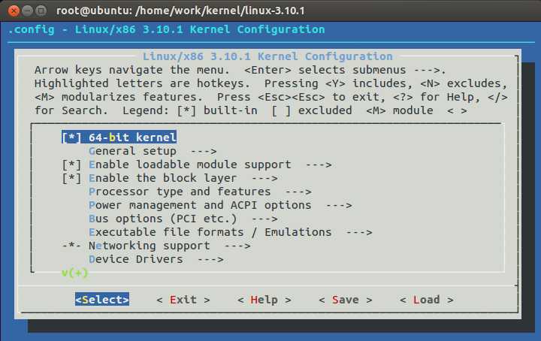
Task: Open Processor type and features submenu
Action: 200,192
